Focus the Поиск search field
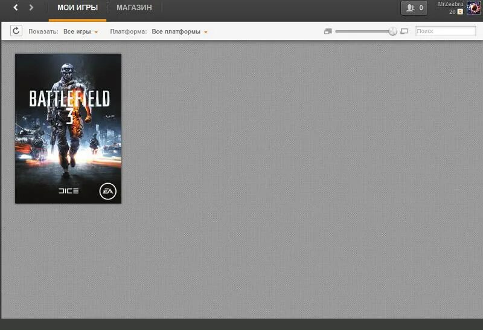This screenshot has width=483, height=330. click(446, 31)
